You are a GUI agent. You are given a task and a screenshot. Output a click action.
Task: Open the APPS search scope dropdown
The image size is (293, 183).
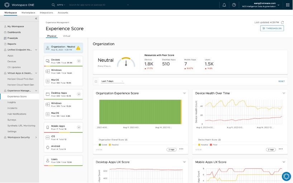pos(62,5)
